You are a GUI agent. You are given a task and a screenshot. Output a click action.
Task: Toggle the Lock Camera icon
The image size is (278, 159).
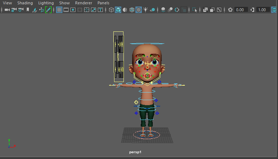[14, 10]
